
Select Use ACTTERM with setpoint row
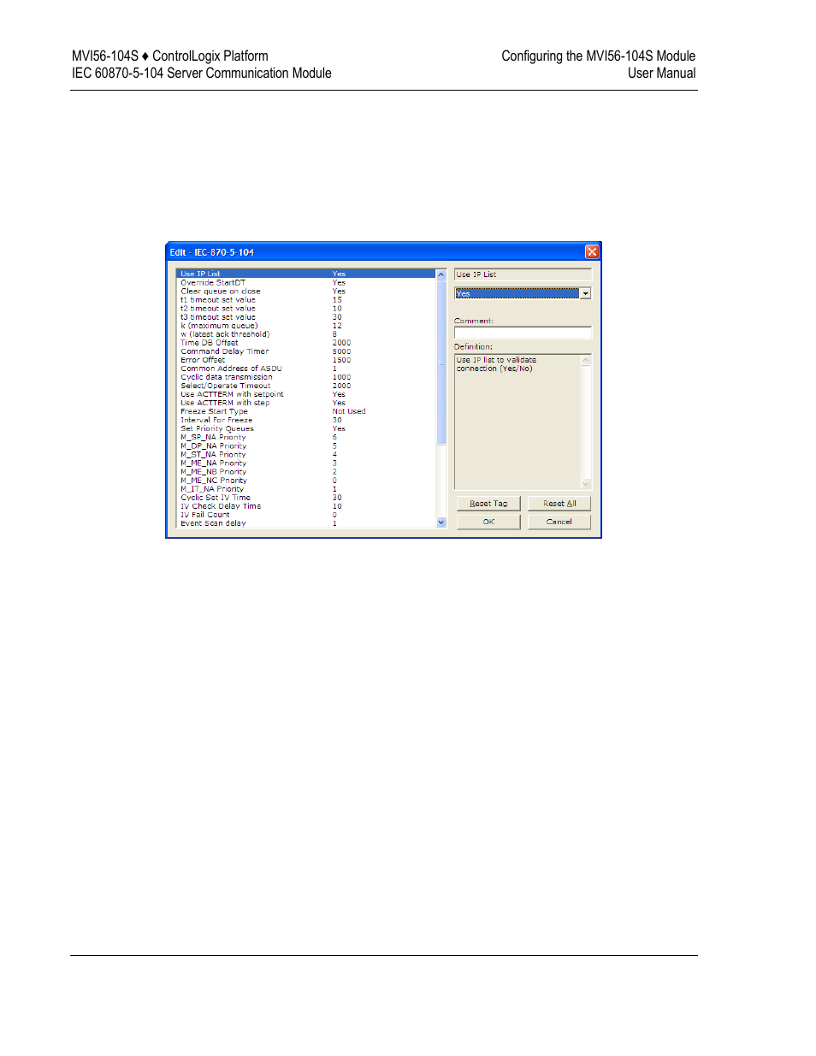pyautogui.click(x=306, y=393)
